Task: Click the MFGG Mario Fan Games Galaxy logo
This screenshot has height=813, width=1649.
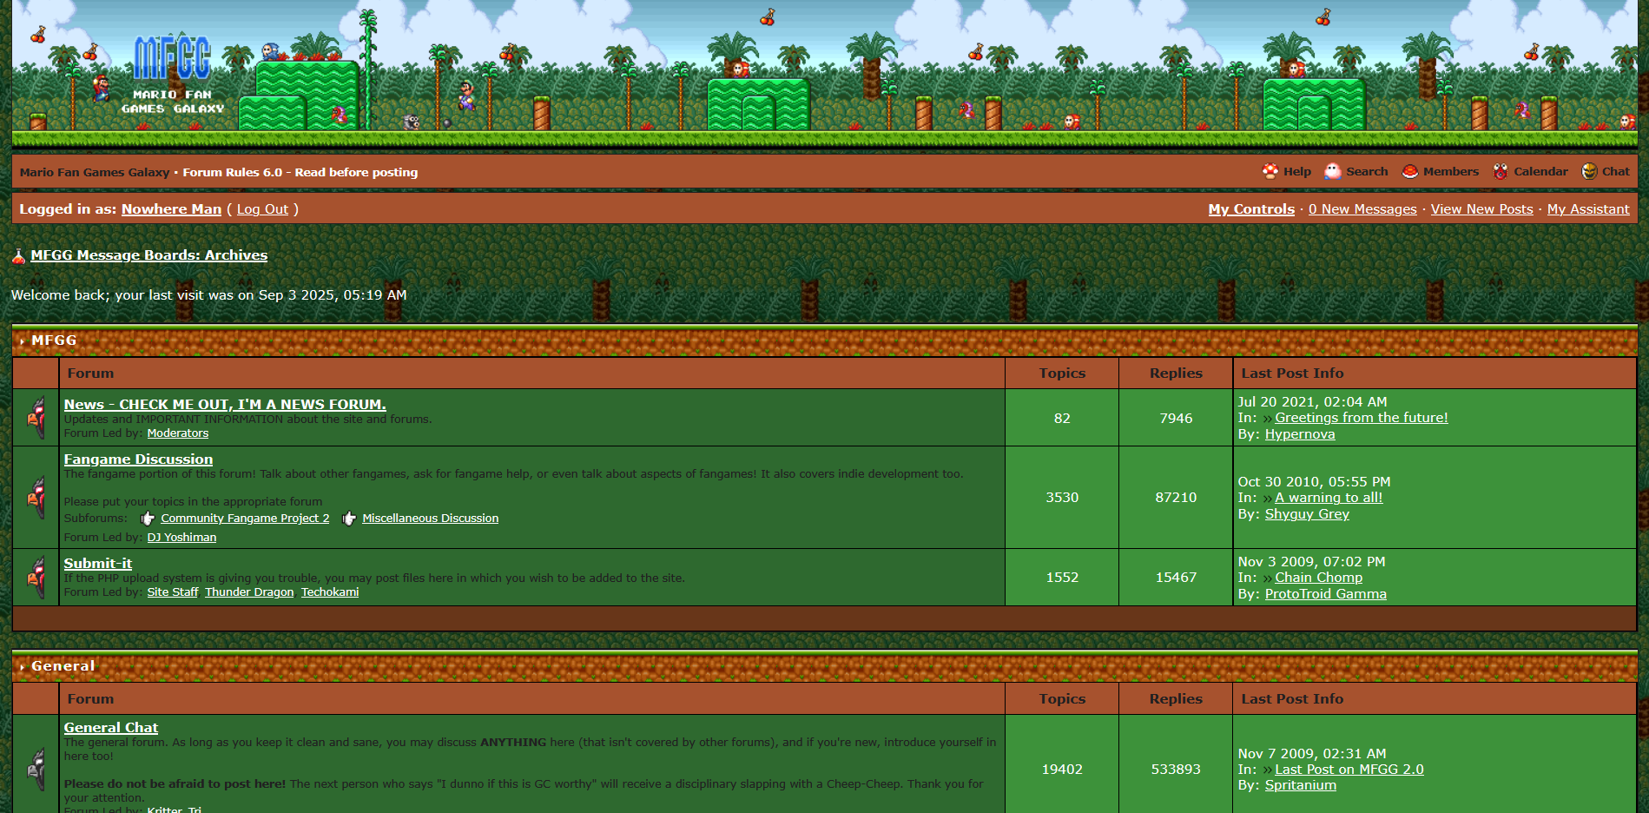Action: click(x=173, y=76)
